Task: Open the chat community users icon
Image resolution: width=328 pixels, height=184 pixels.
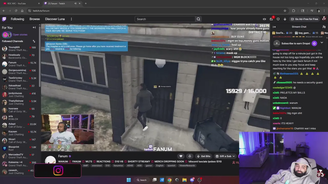Action: (324, 27)
